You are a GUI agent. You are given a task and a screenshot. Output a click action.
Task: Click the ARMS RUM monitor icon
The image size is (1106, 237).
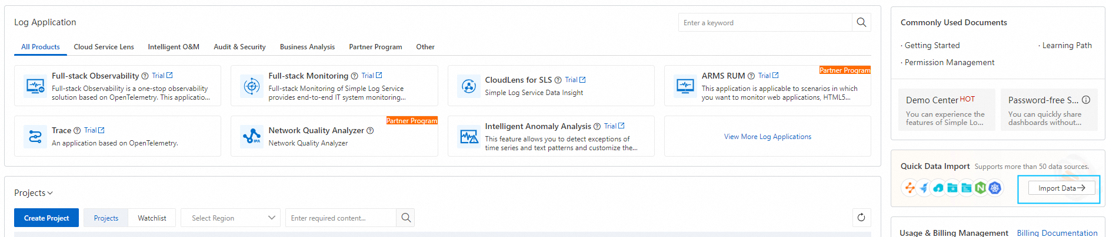point(685,86)
